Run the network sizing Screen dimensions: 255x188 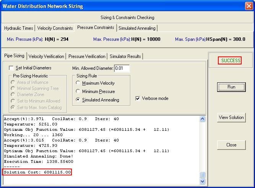coord(231,87)
